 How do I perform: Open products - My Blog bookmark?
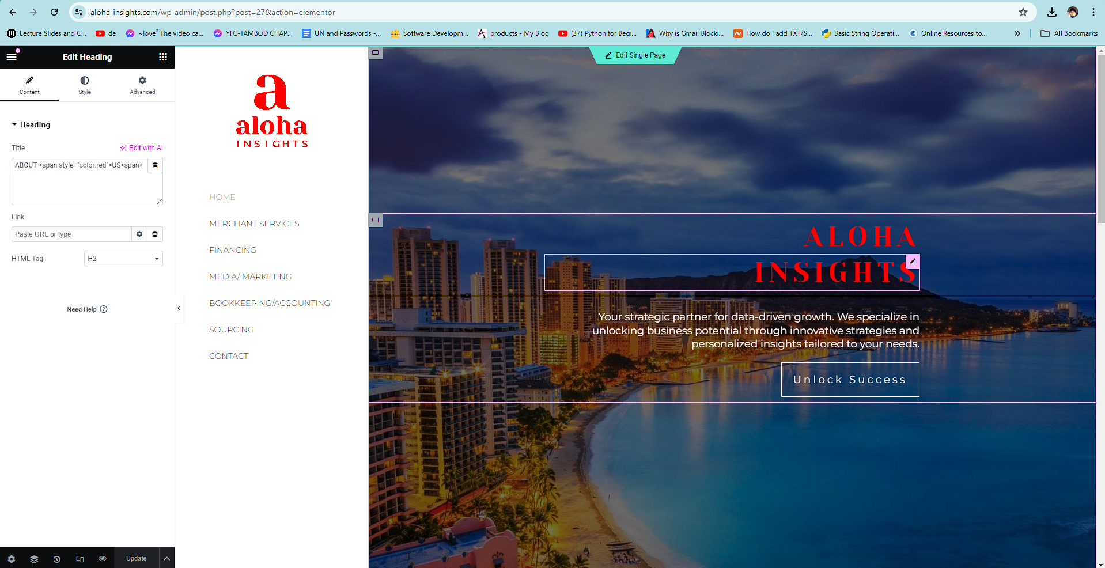(x=513, y=33)
